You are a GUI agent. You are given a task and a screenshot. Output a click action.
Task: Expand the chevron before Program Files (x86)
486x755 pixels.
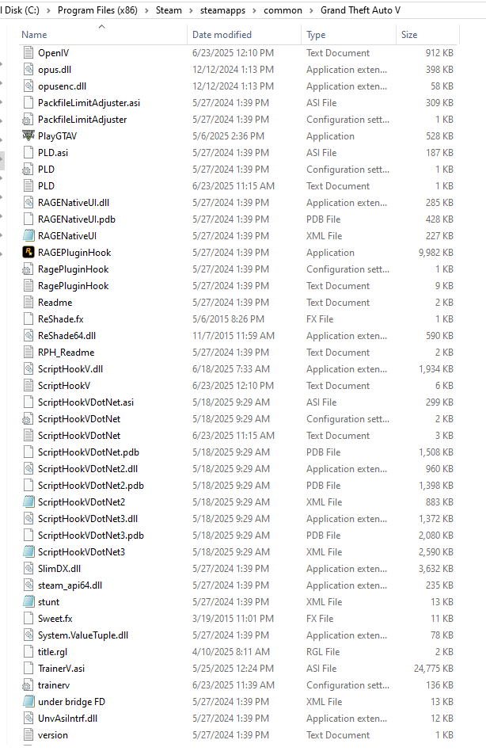pos(48,10)
